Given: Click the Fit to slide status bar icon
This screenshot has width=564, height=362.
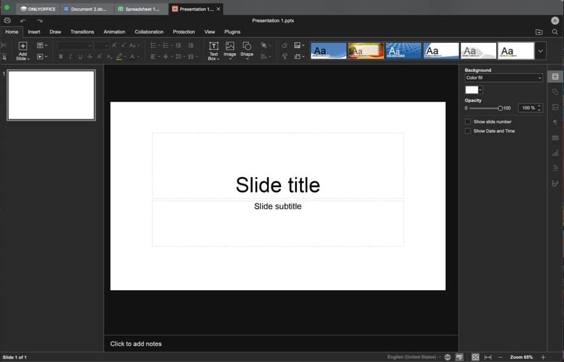Looking at the screenshot, I should coord(476,357).
